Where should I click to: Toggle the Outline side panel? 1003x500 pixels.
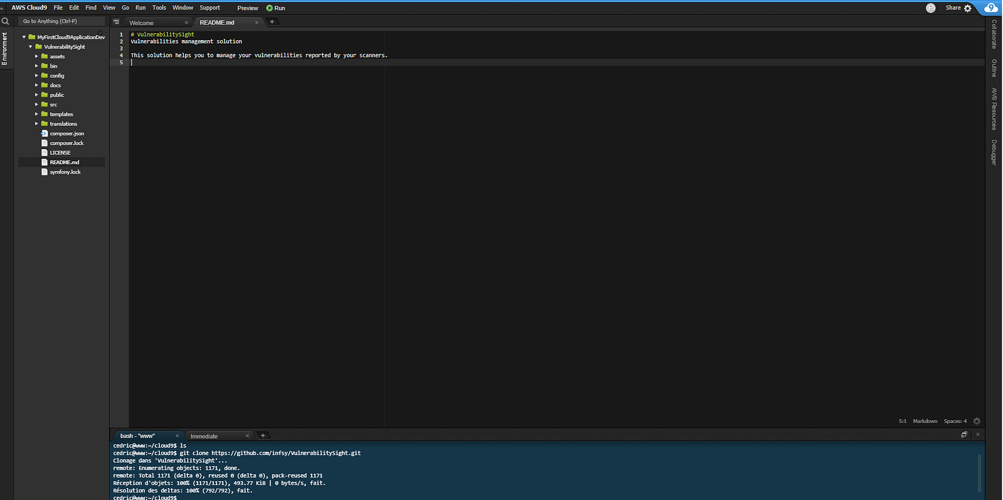click(x=994, y=68)
